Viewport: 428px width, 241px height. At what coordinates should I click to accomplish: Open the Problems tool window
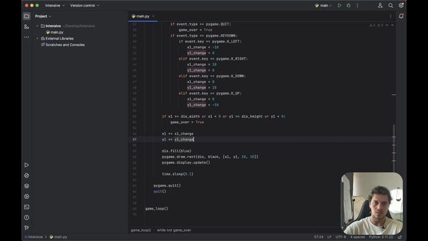(x=27, y=218)
